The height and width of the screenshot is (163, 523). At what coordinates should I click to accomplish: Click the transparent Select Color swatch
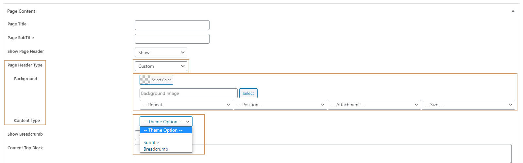156,80
